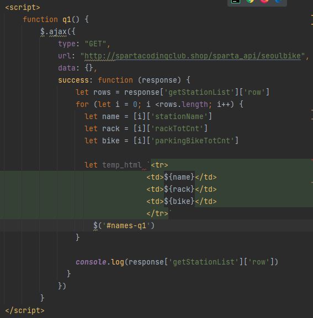Open preview in Edge browser icon
Screen dimensions: 313x318
pyautogui.click(x=278, y=1)
